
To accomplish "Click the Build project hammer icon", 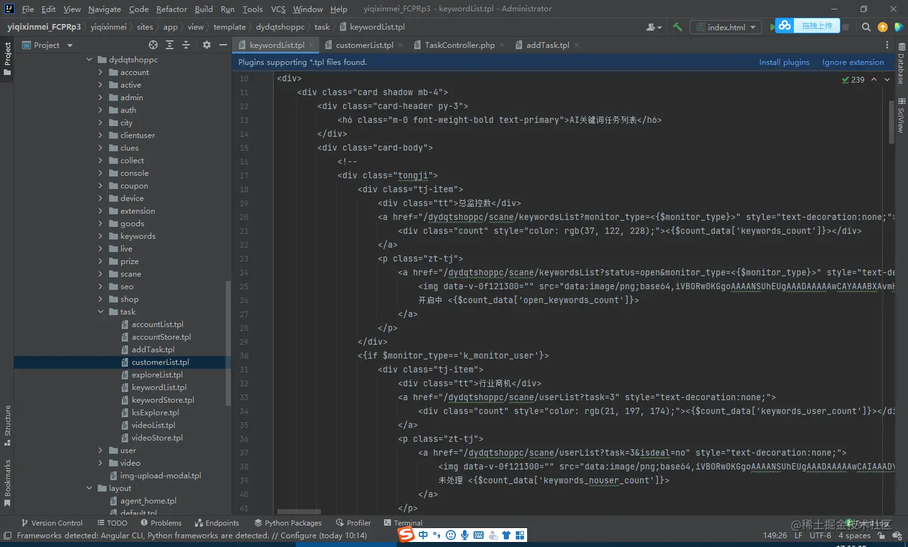I will click(677, 27).
